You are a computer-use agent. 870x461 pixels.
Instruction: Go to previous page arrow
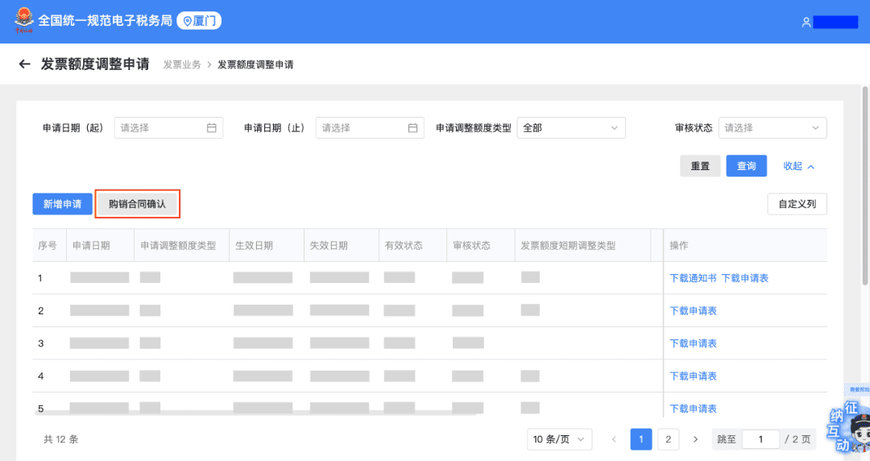coord(614,439)
